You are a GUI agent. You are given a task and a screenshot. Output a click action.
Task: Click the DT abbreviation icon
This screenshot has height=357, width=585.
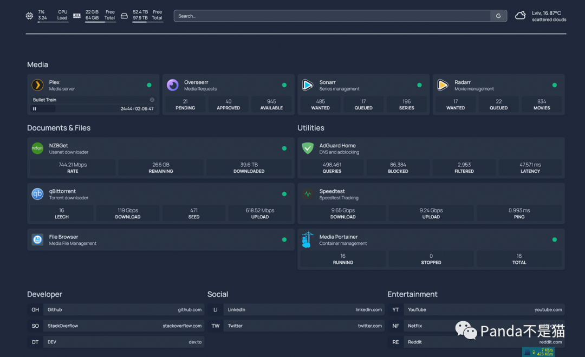[x=35, y=342]
